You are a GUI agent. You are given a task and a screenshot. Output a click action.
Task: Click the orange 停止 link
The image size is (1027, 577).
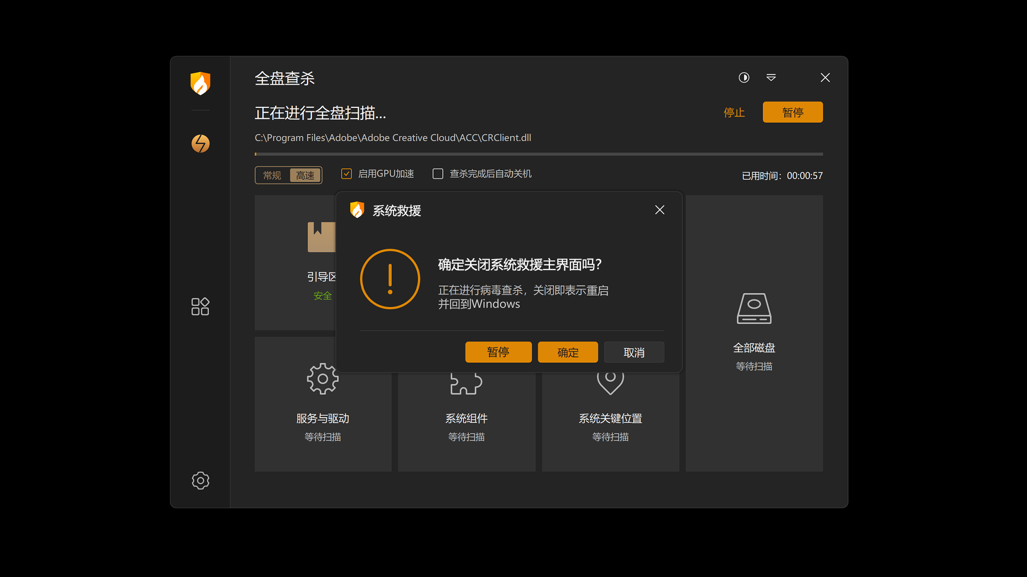734,112
